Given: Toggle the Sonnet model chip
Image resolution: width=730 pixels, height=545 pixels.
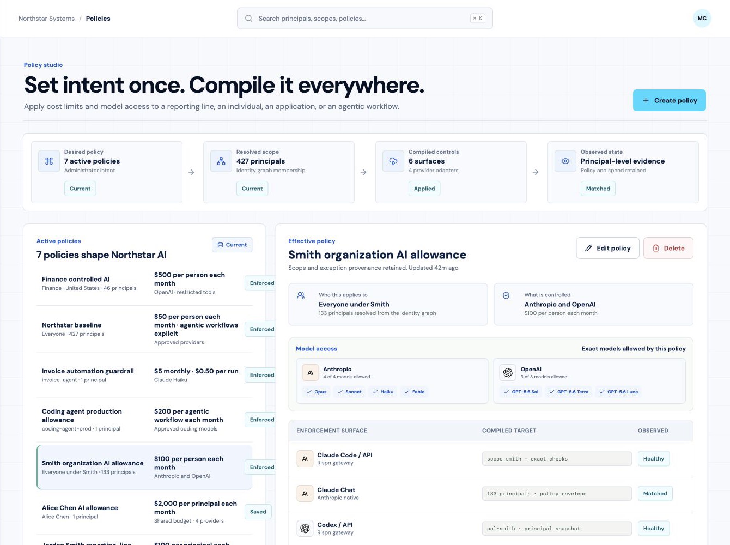Looking at the screenshot, I should 349,392.
